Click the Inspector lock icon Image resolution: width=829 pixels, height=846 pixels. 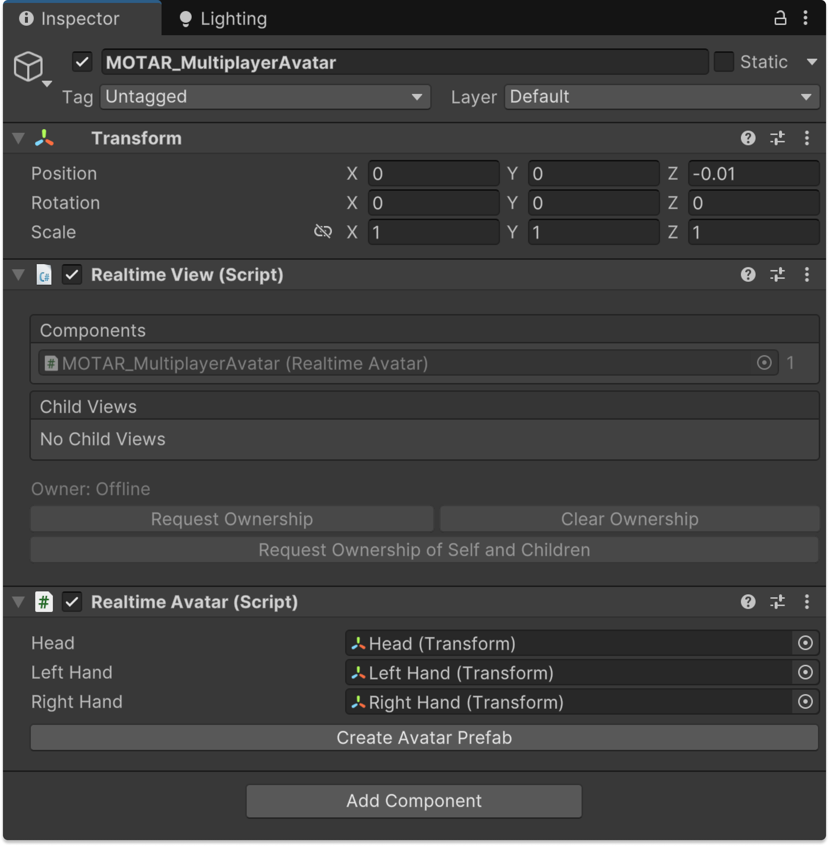[780, 18]
